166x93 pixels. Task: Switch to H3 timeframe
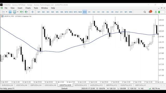tap(99, 12)
